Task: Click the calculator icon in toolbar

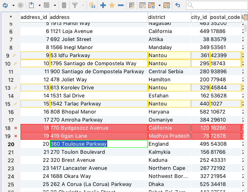Action: click(x=64, y=5)
